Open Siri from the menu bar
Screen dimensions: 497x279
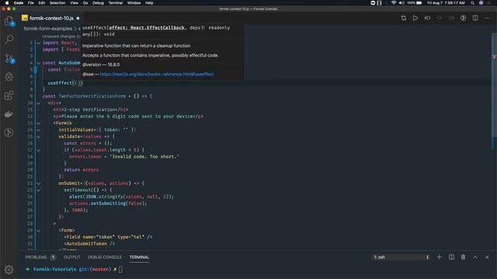click(x=481, y=3)
